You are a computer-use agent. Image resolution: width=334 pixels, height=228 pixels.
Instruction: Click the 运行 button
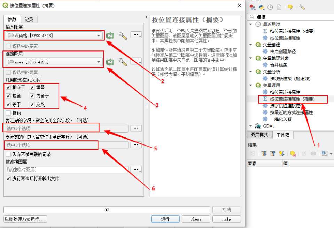tap(165, 219)
